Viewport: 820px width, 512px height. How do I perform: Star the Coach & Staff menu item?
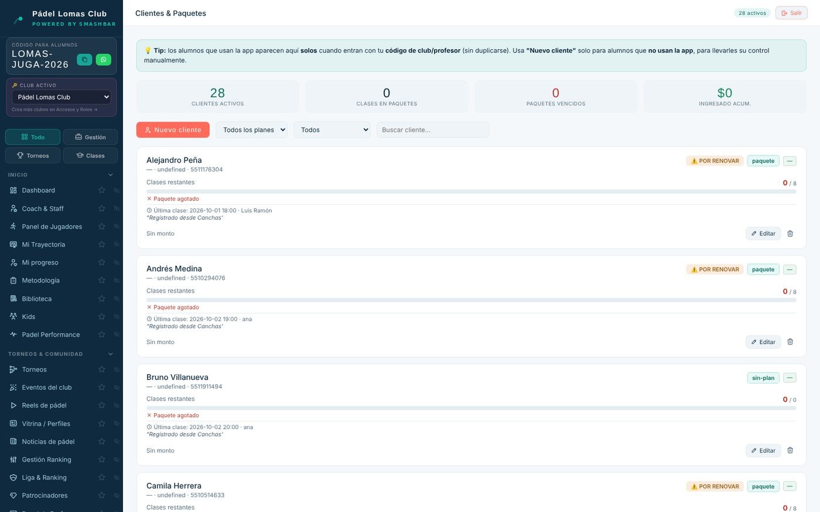point(101,208)
